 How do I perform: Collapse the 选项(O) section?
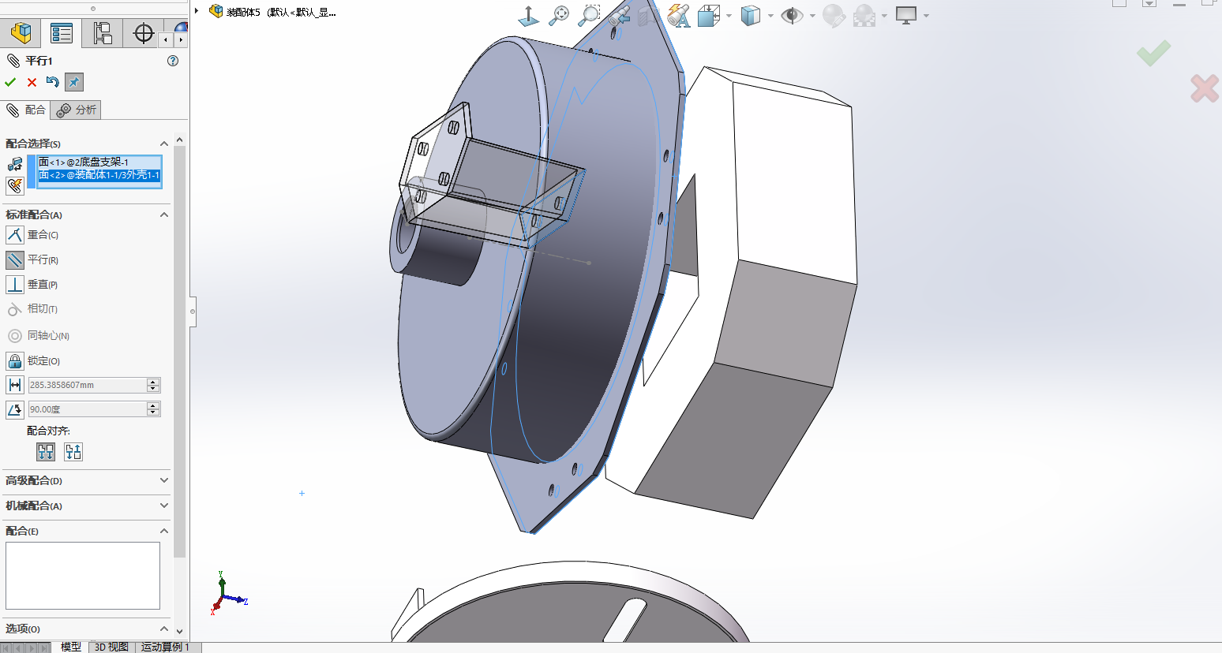point(164,629)
